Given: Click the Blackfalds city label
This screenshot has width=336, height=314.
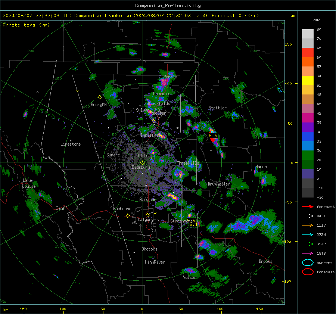Looking at the screenshot, I should click(x=159, y=103).
